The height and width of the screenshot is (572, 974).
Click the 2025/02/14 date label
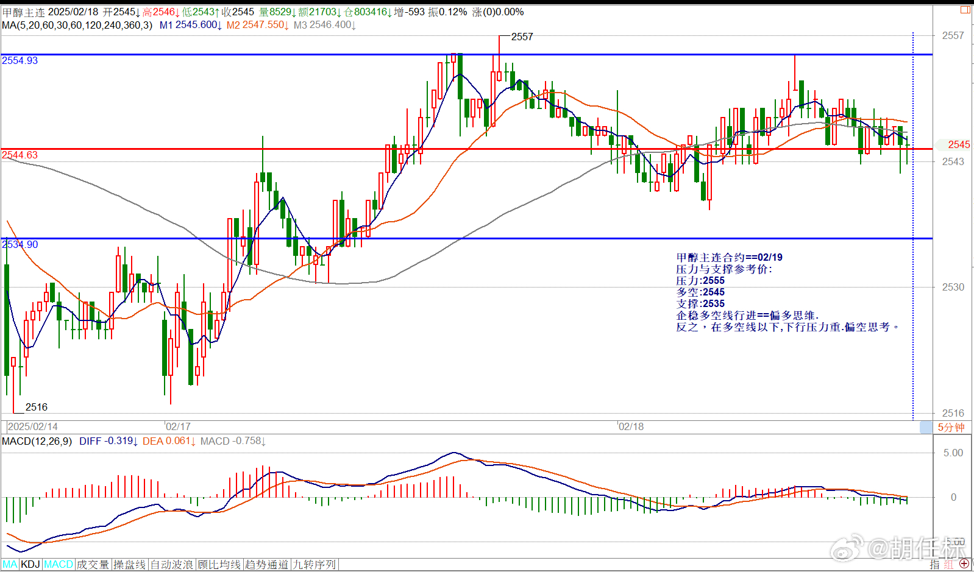(33, 427)
